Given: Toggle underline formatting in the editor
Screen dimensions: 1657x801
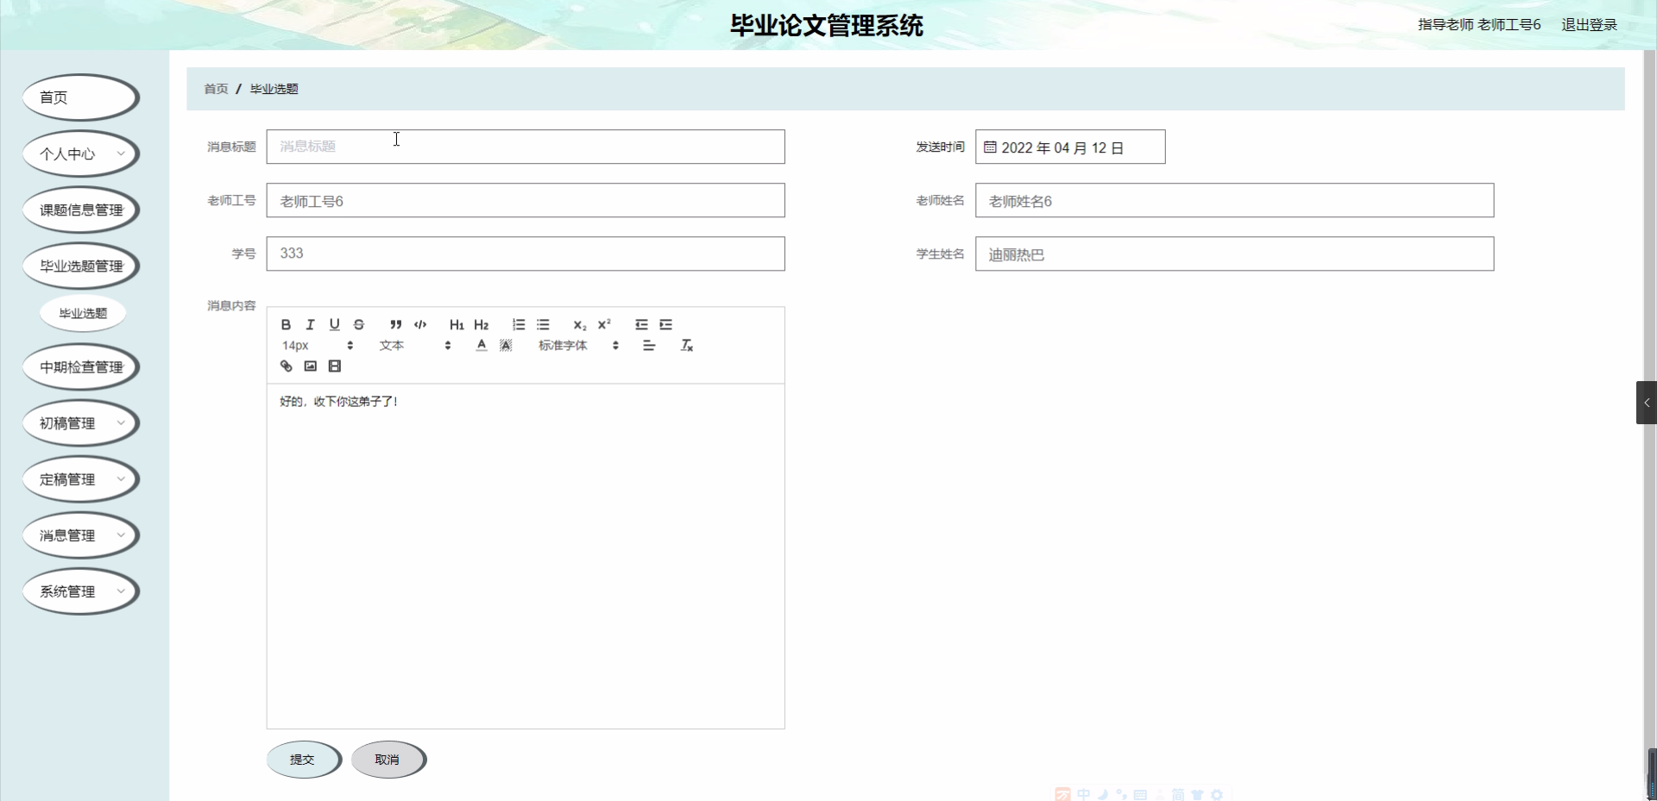Looking at the screenshot, I should [x=335, y=325].
